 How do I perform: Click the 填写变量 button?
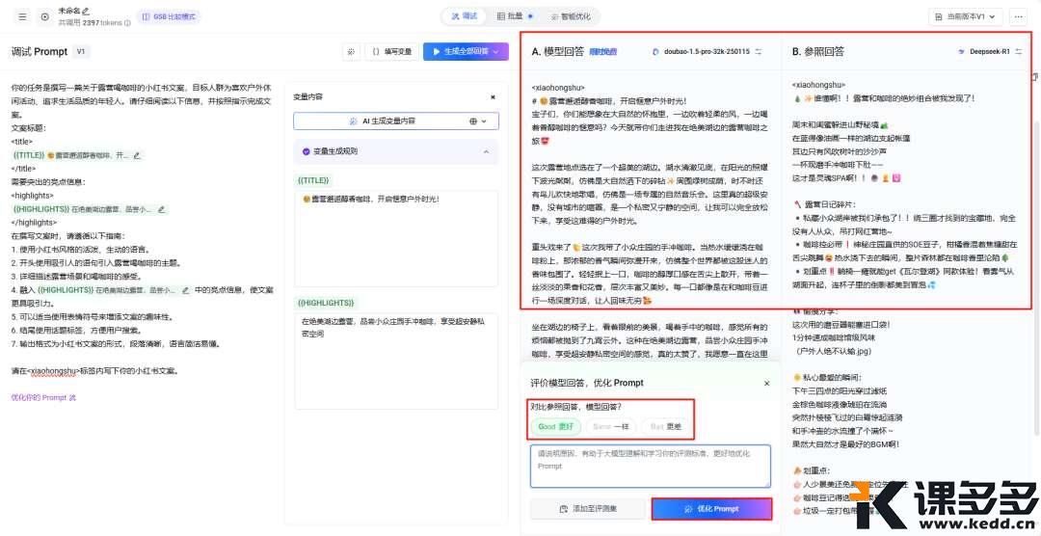391,51
